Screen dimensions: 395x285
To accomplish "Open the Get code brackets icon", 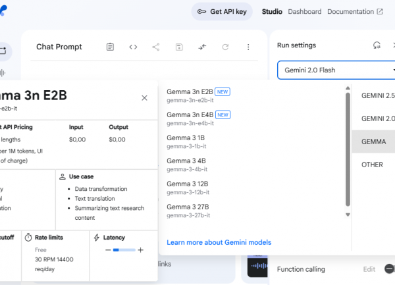I will point(133,47).
